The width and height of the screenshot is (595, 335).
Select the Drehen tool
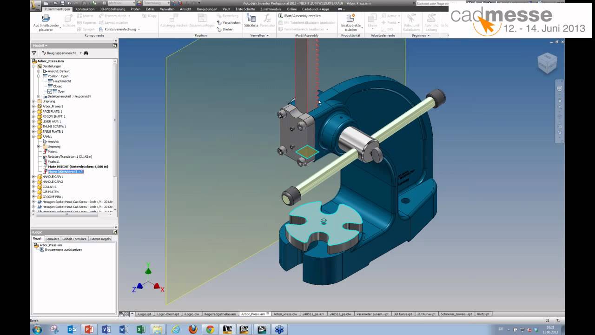pyautogui.click(x=225, y=29)
